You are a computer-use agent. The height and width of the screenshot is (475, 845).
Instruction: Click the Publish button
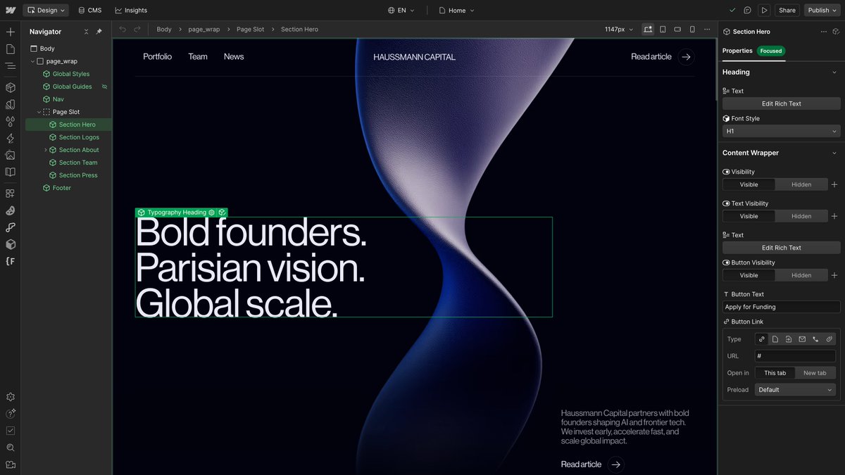[822, 11]
